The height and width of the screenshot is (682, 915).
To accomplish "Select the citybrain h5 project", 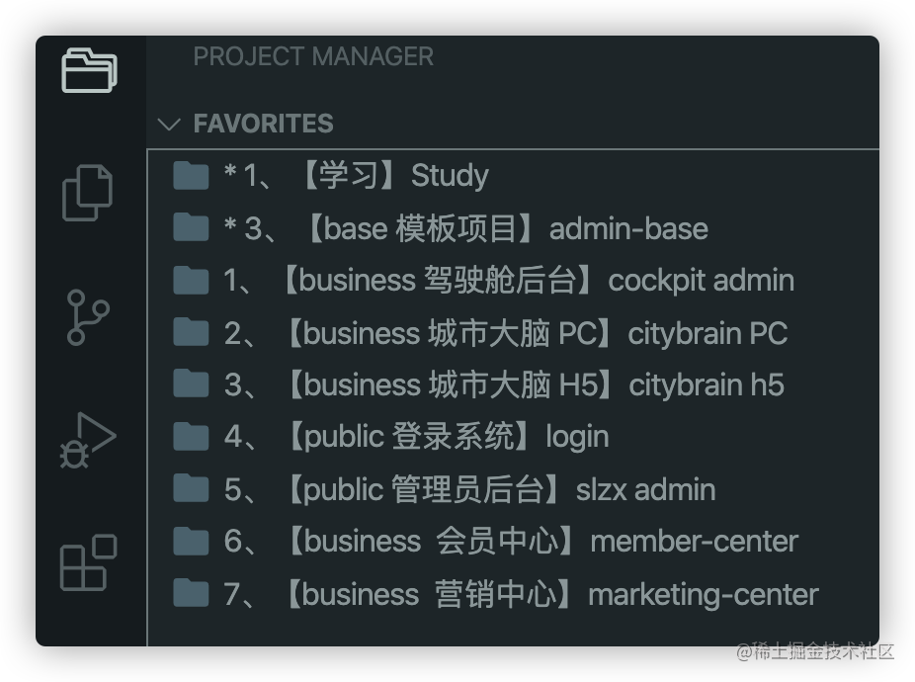I will click(x=513, y=384).
